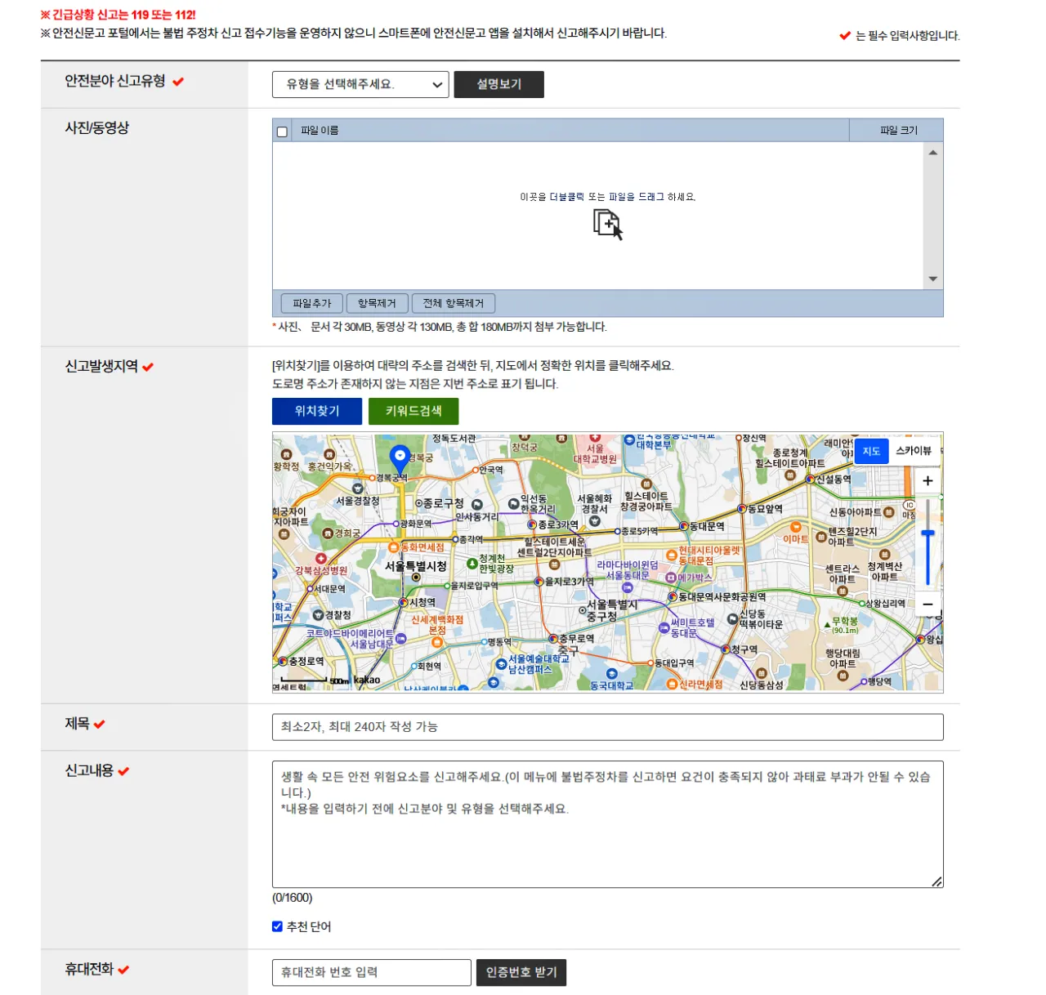
Task: Click 신설동역 station icon on map
Action: (x=811, y=480)
